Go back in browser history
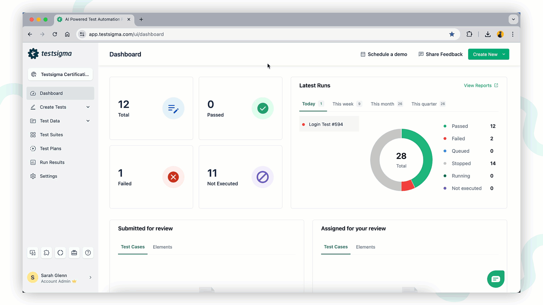Image resolution: width=543 pixels, height=305 pixels. (x=30, y=34)
